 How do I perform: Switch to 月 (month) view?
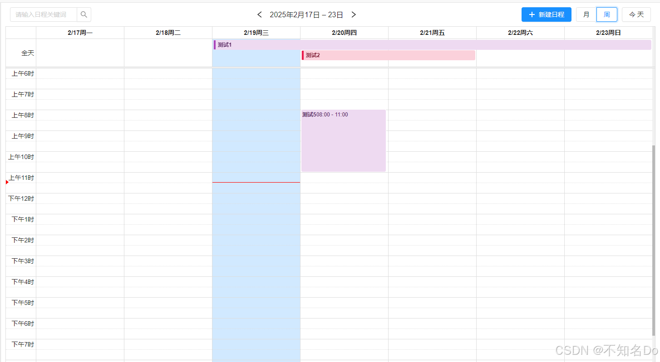(x=586, y=14)
